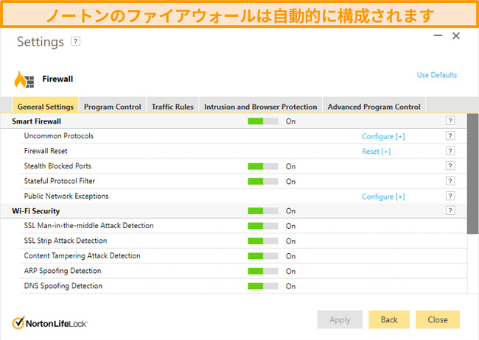
Task: Click the Back button
Action: tap(389, 319)
